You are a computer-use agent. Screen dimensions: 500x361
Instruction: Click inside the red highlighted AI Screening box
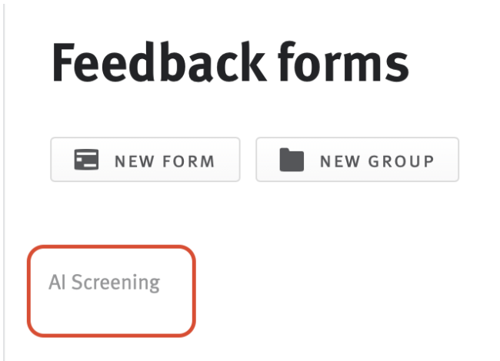pos(112,291)
